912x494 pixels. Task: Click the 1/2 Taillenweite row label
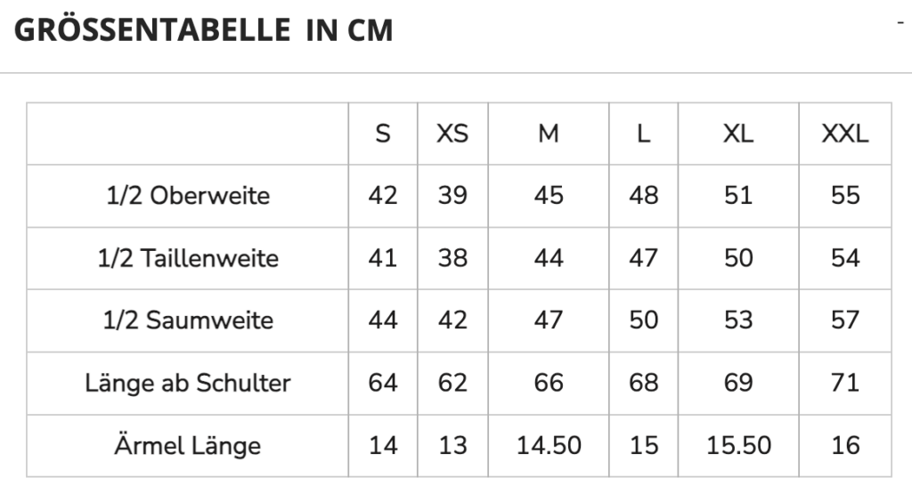tap(188, 258)
